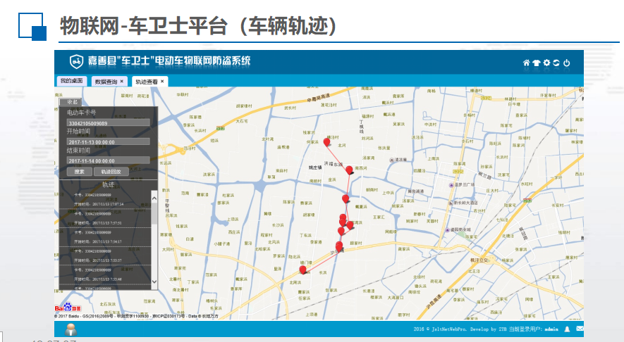Click the 轨迹 section heading
This screenshot has height=342, width=624.
109,184
